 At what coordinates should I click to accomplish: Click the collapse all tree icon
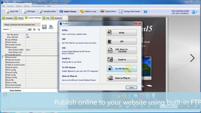click(x=39, y=30)
